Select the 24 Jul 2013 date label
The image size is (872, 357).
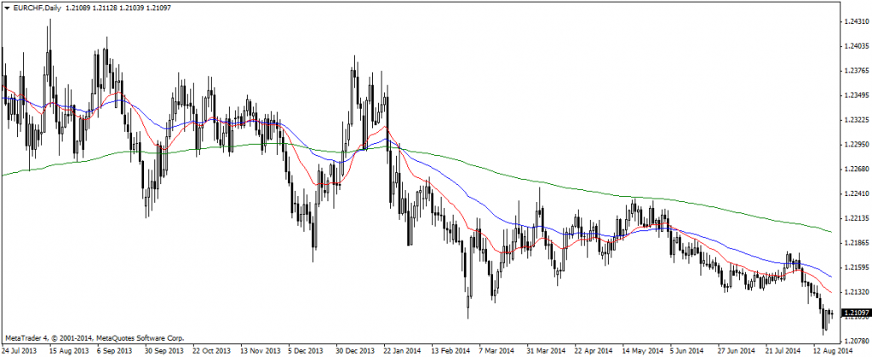(21, 349)
